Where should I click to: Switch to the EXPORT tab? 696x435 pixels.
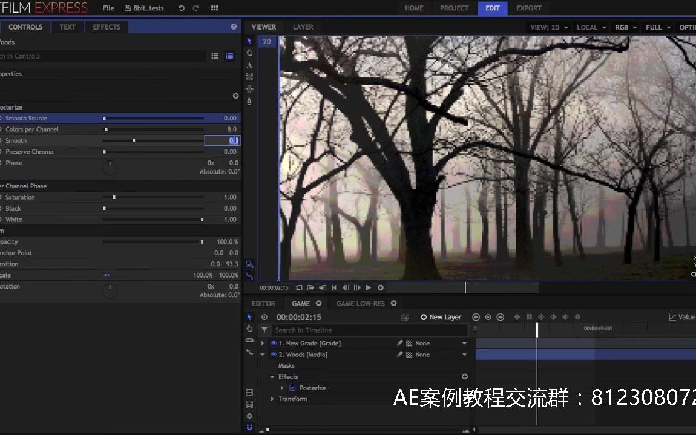pyautogui.click(x=528, y=8)
